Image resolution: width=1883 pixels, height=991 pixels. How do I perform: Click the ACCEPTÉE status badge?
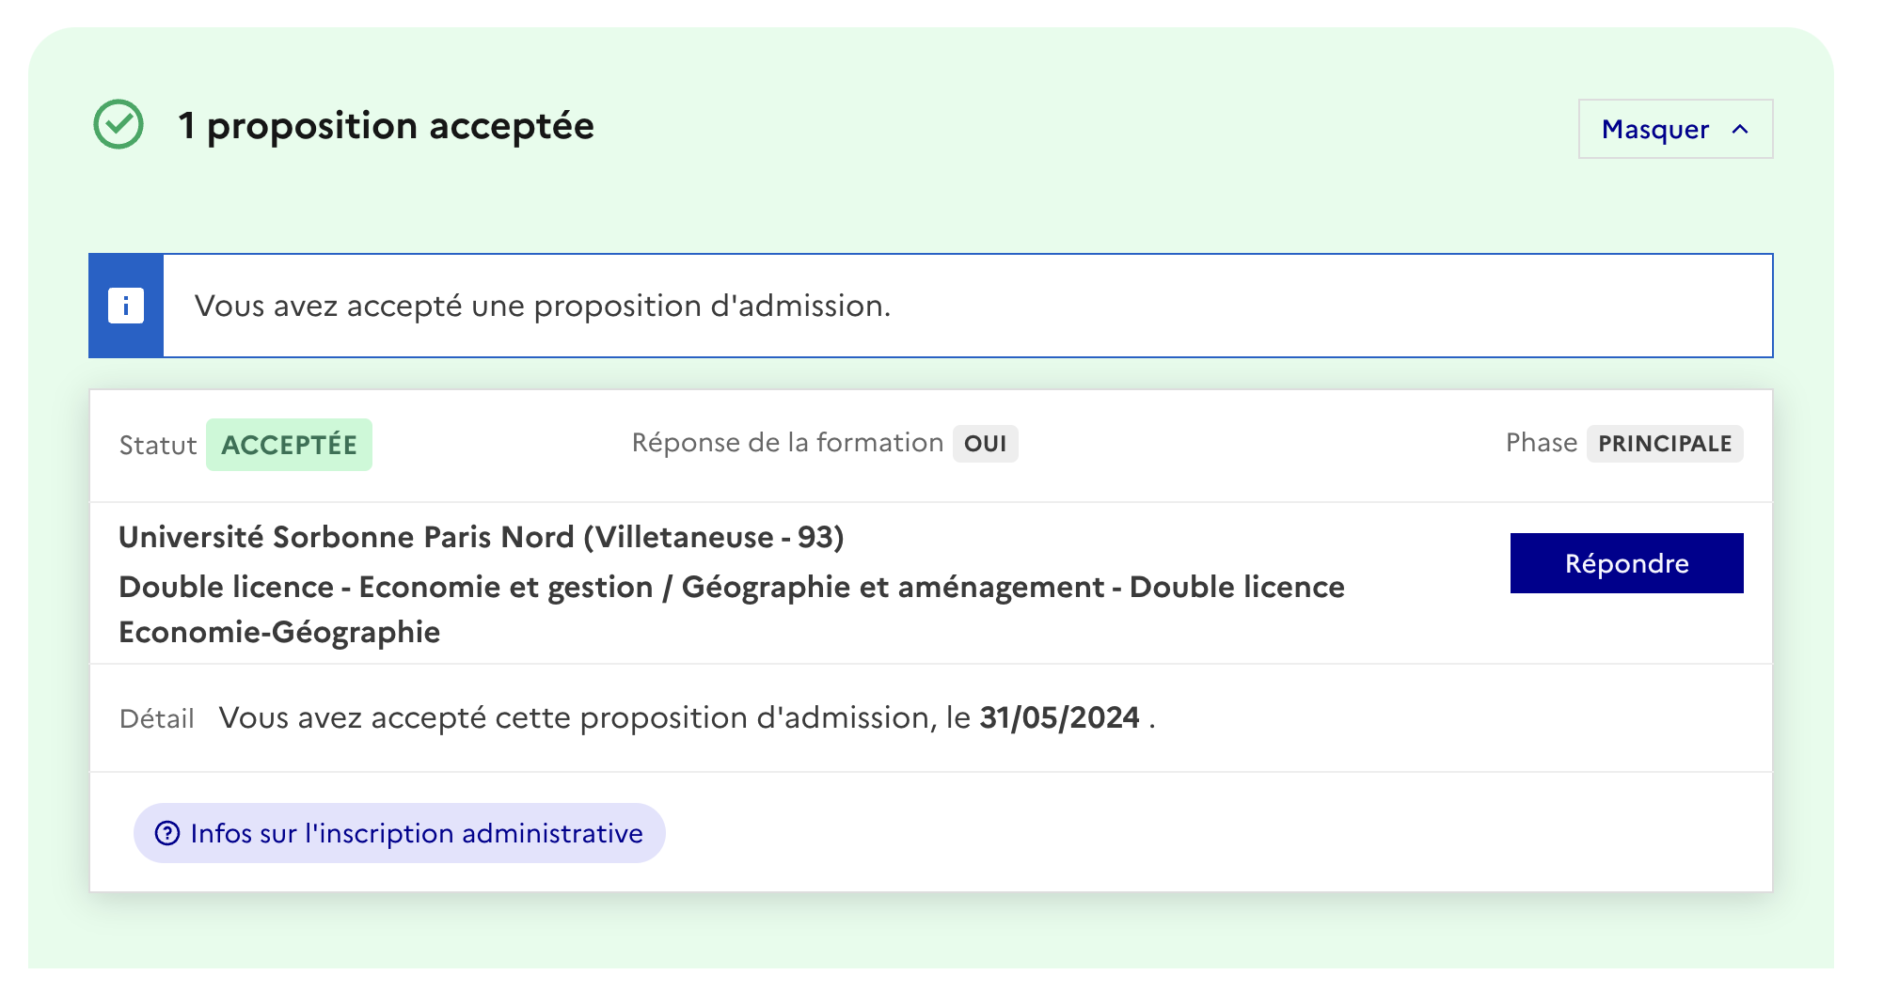tap(289, 445)
